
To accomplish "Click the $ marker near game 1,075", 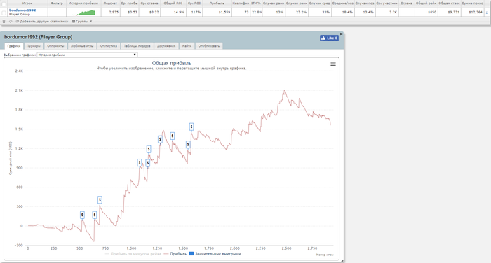I will pos(140,163).
